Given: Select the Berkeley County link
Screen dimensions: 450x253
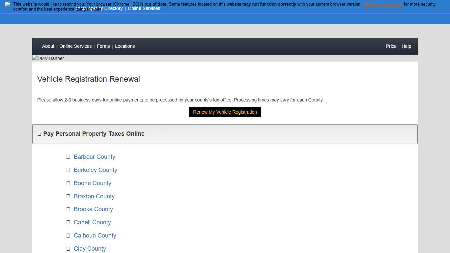Looking at the screenshot, I should (95, 170).
